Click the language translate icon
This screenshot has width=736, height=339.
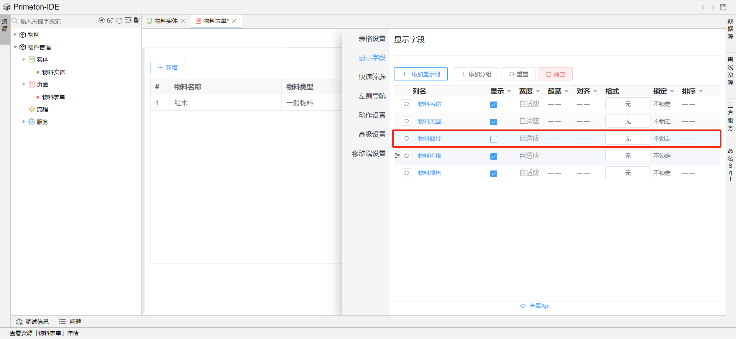click(x=137, y=21)
